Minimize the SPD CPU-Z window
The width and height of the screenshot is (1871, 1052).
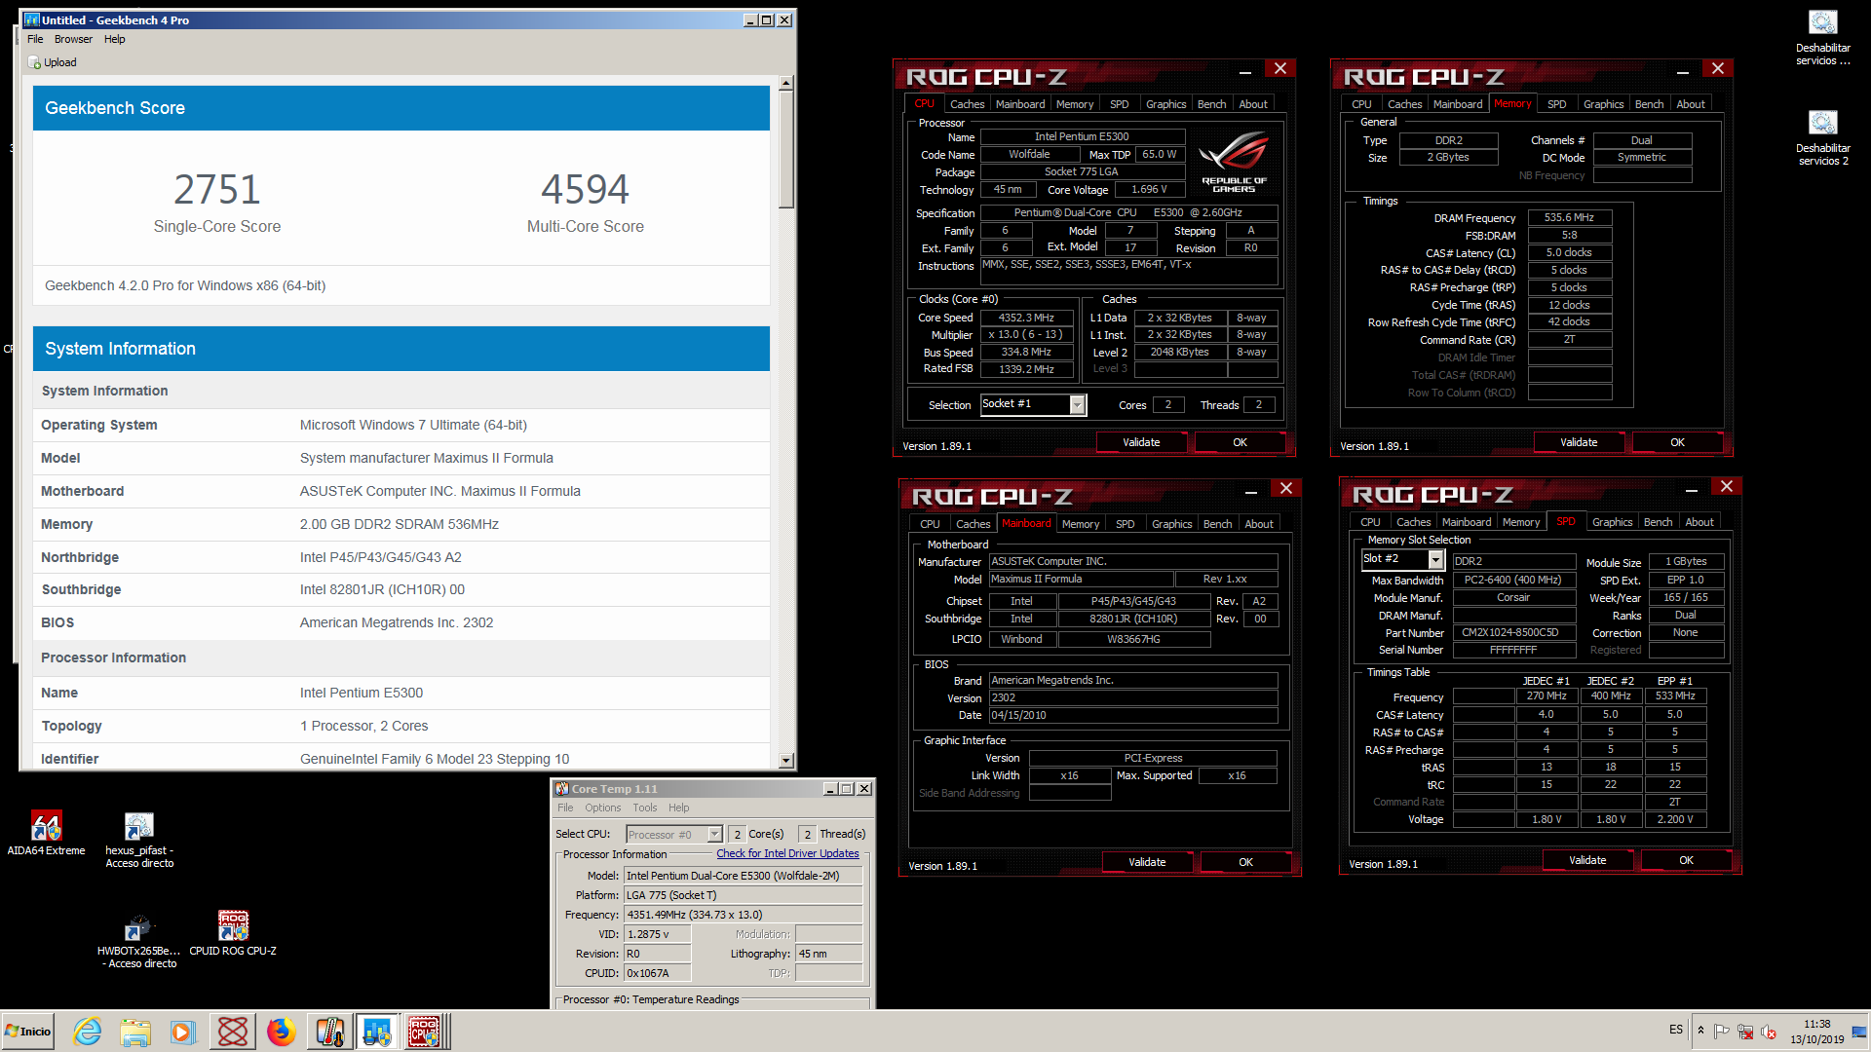[x=1691, y=489]
